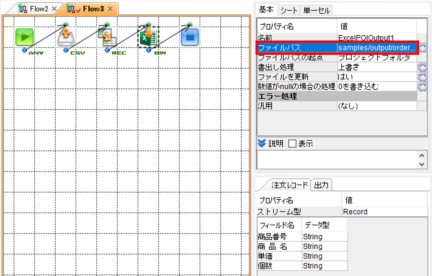This screenshot has width=432, height=276.
Task: Click the REC output connector dot
Action: [x=107, y=50]
